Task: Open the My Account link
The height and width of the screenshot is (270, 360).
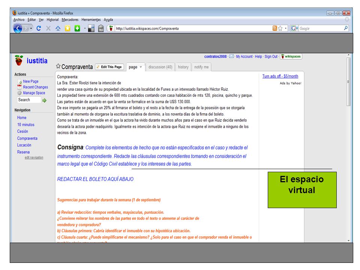Action: point(244,57)
